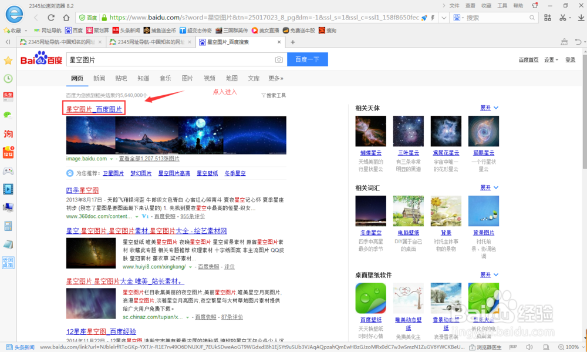This screenshot has height=352, width=587.
Task: Click the 浏览器医生 status bar button
Action: click(x=485, y=347)
